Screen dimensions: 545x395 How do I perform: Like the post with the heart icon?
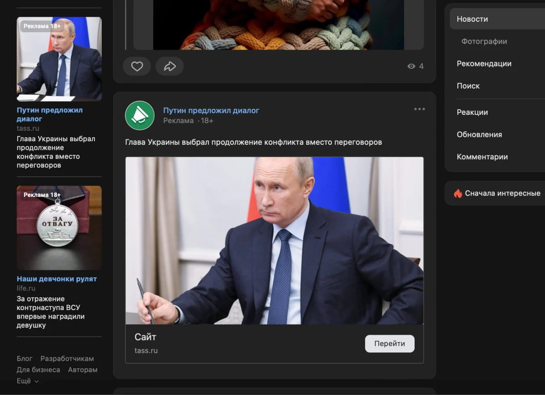[137, 66]
